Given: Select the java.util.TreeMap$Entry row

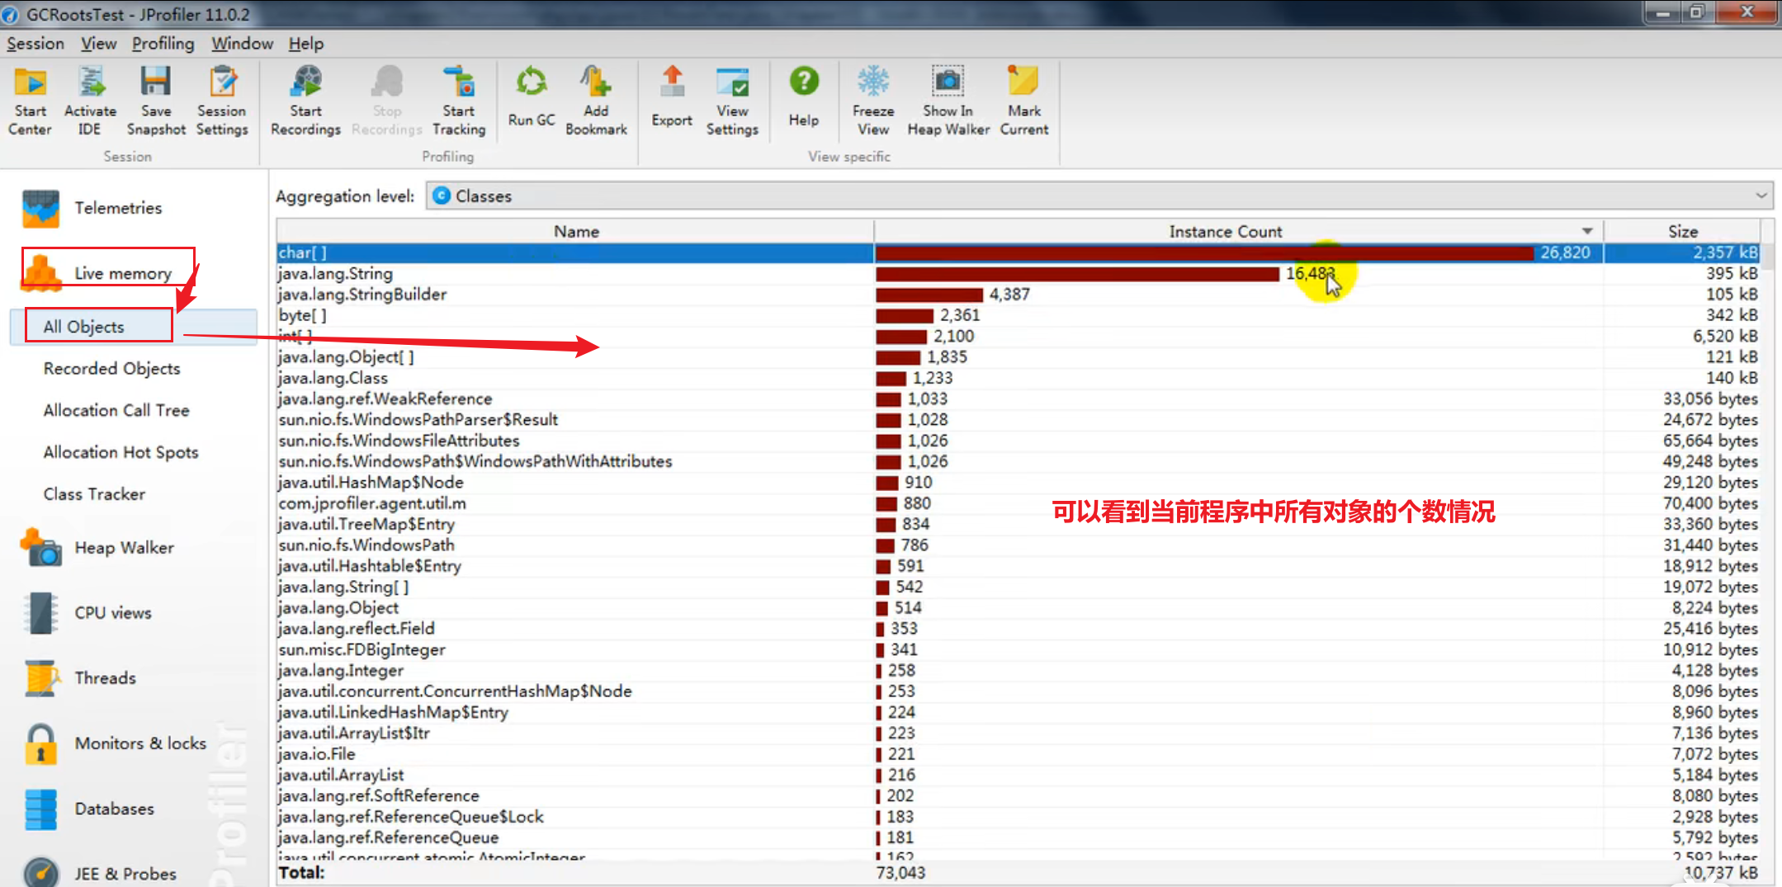Looking at the screenshot, I should click(x=1018, y=525).
